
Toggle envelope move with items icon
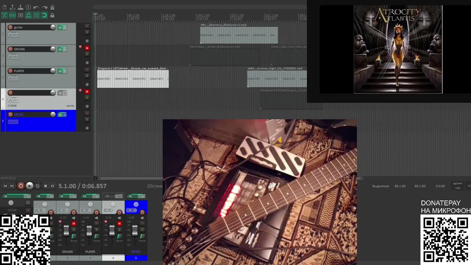click(28, 15)
